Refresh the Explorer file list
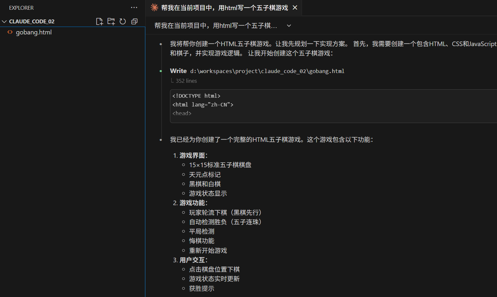The height and width of the screenshot is (297, 497). (123, 21)
